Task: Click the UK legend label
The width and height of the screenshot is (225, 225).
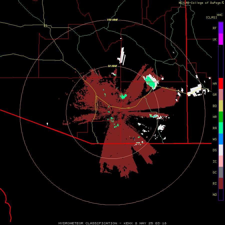Action: (215, 39)
